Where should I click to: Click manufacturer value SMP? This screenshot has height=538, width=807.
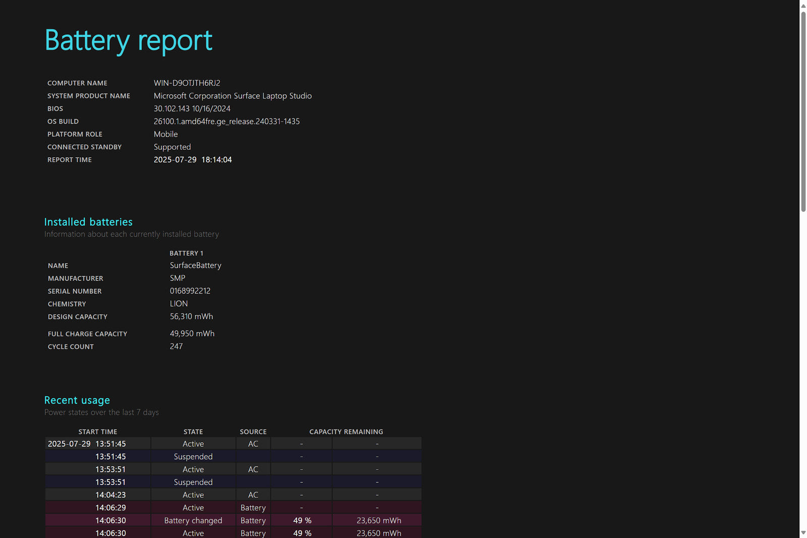[178, 278]
